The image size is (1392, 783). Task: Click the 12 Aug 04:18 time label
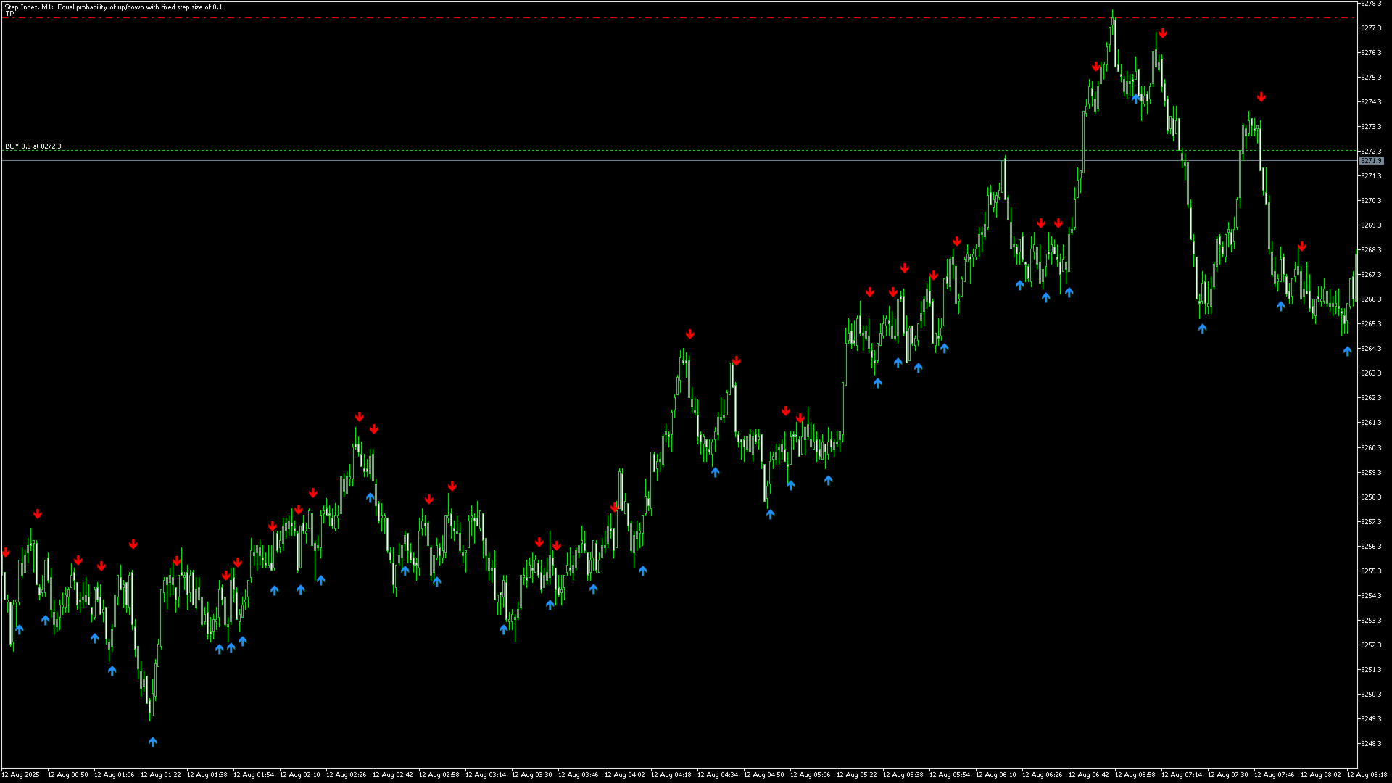(x=671, y=775)
